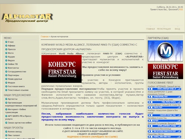The height and width of the screenshot is (139, 185).
Task: Stop Fela Richy Where your eyes player
Action: [x=152, y=102]
